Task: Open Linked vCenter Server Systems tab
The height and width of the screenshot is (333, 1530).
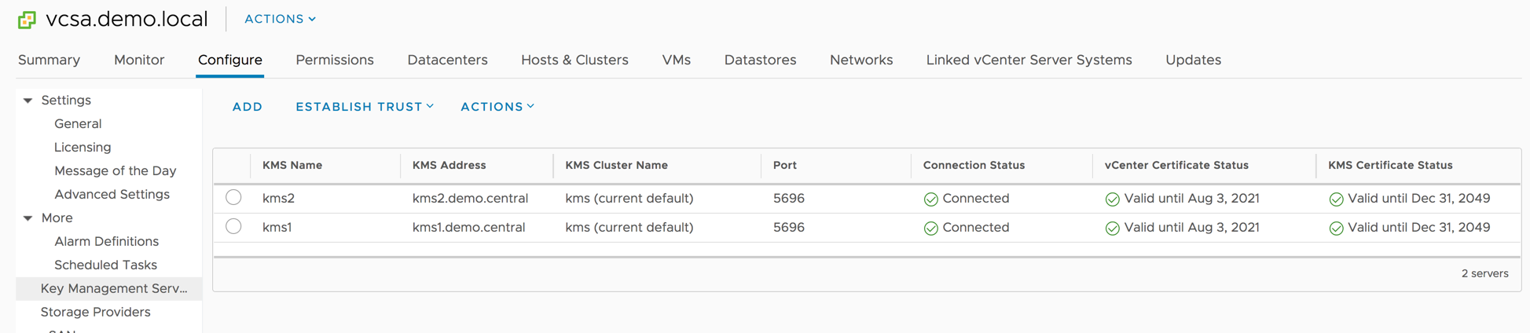Action: click(1029, 60)
